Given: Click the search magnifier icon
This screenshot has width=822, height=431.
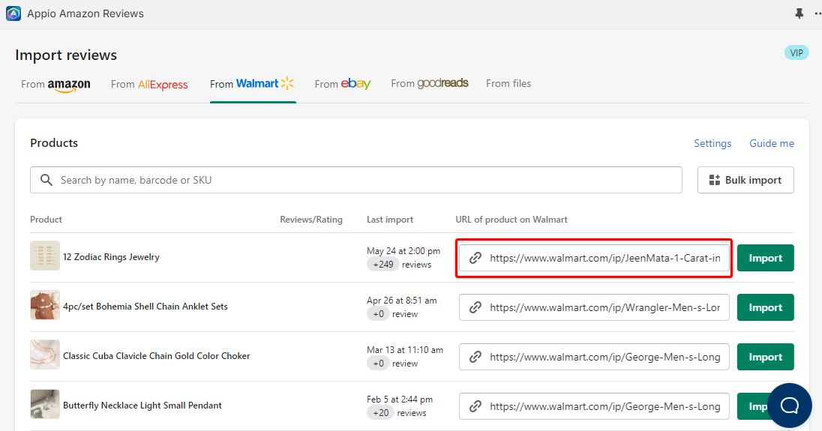Looking at the screenshot, I should 46,180.
